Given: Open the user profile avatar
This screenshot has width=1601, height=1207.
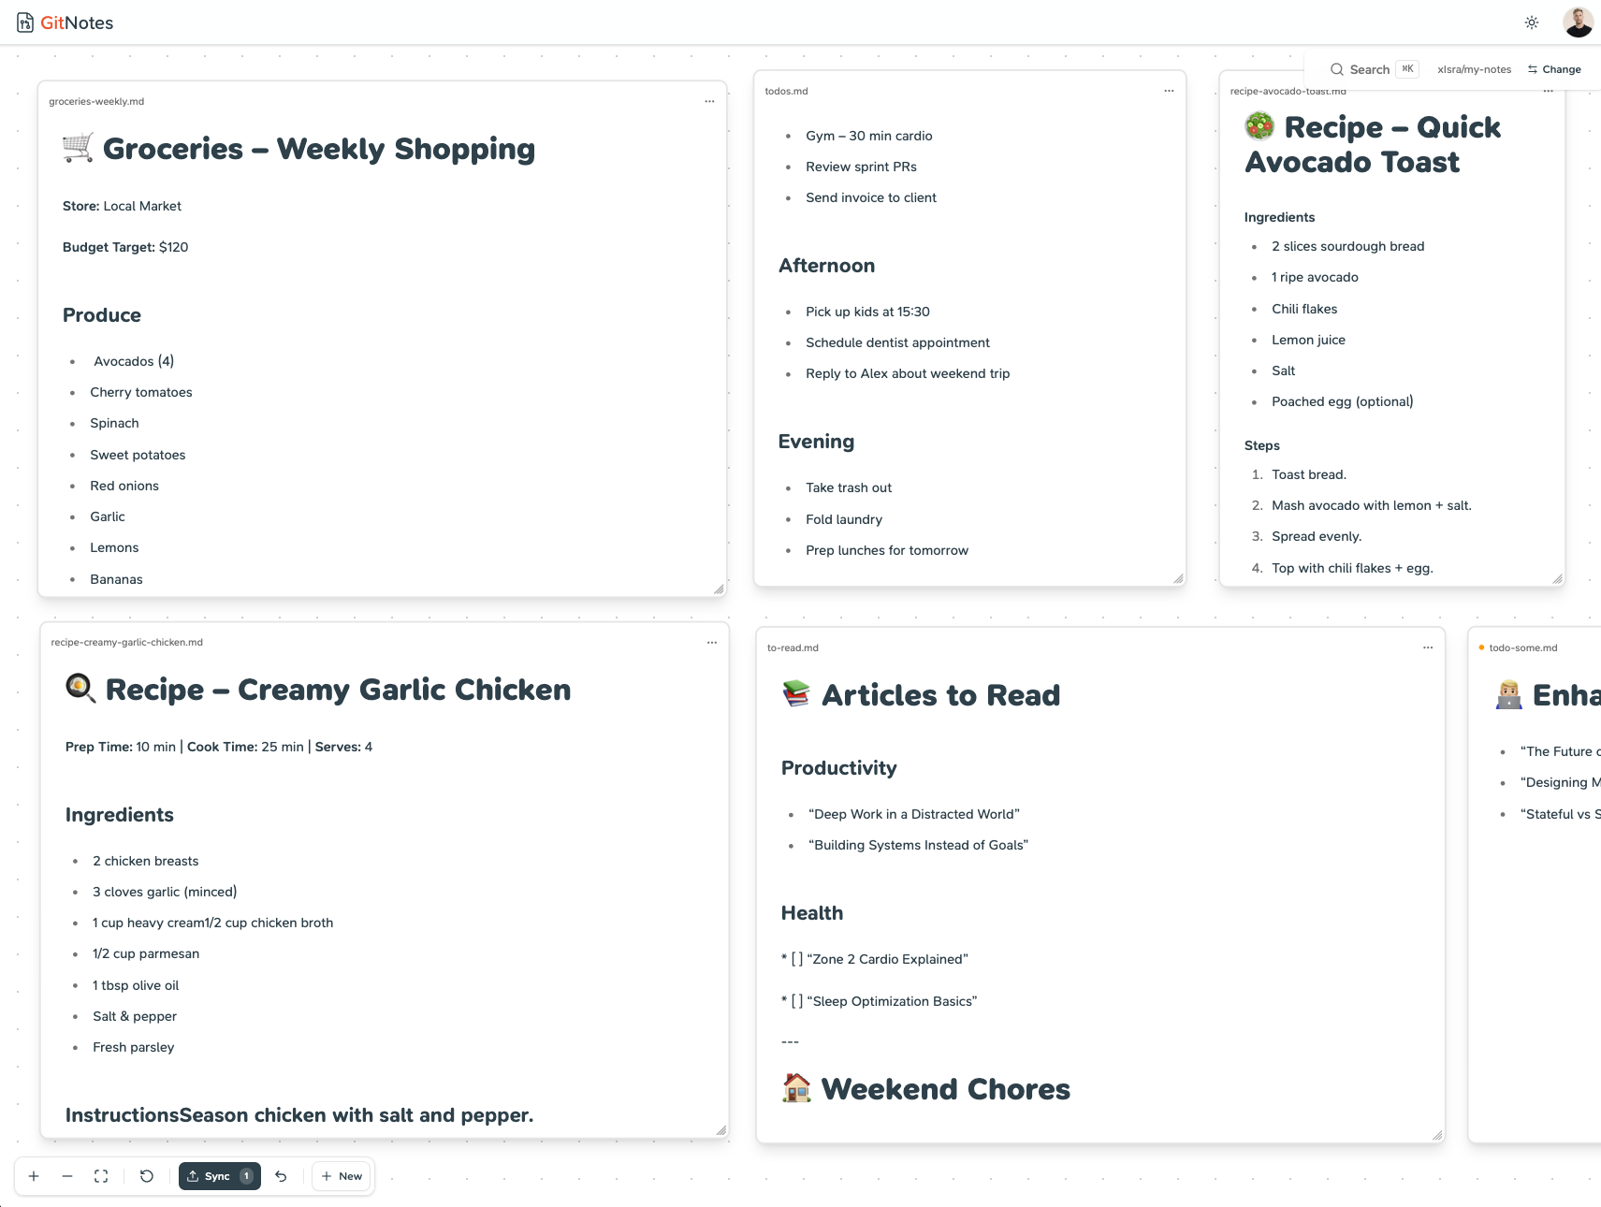Looking at the screenshot, I should coord(1578,22).
